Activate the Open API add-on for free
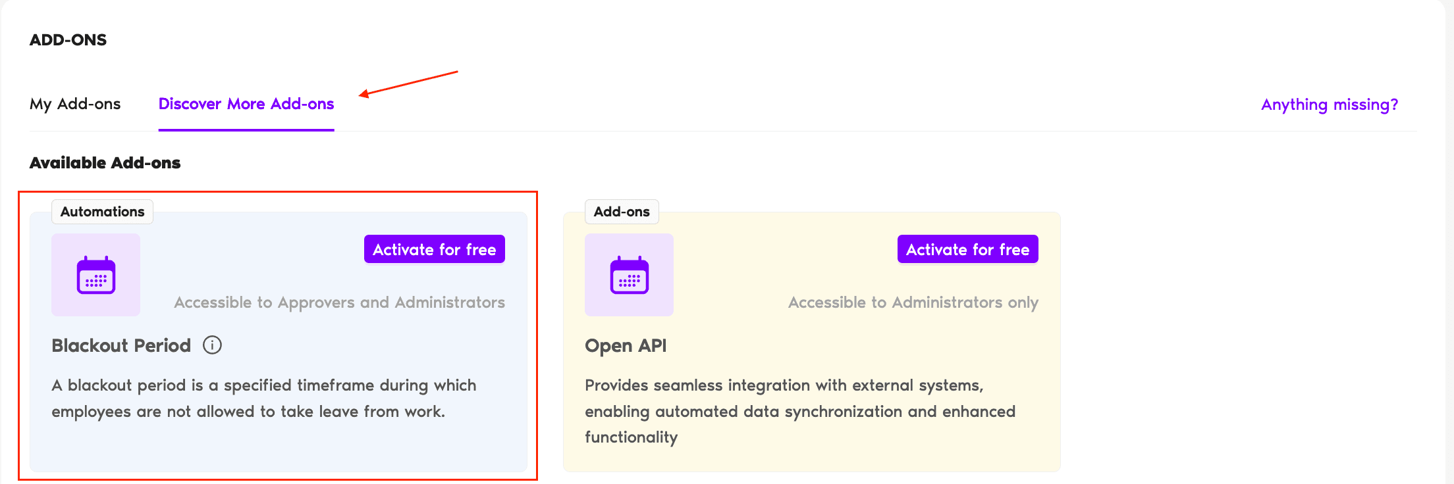The width and height of the screenshot is (1454, 484). (967, 249)
